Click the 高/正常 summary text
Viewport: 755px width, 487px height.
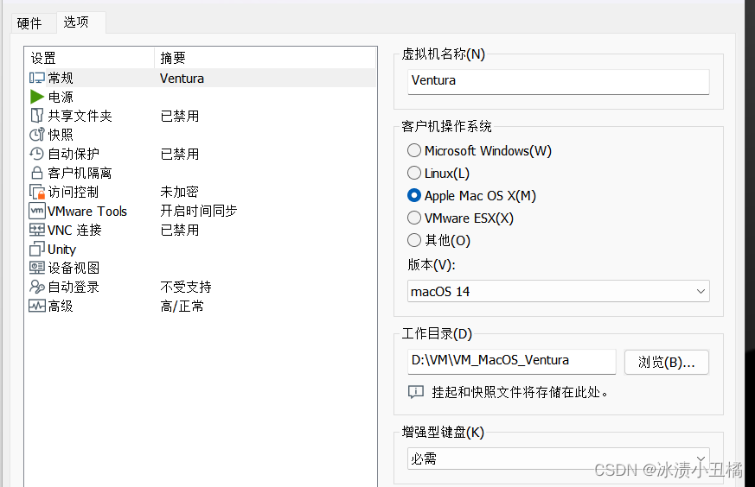click(182, 306)
